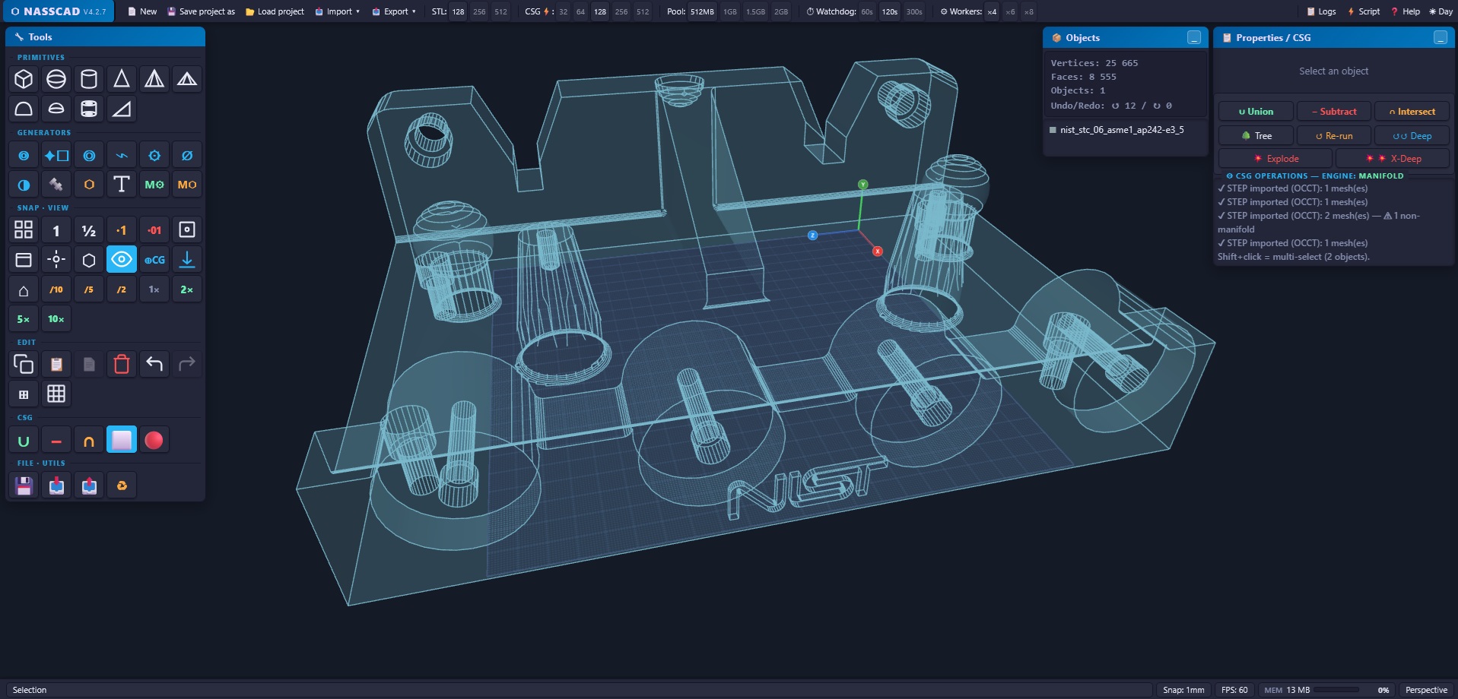Drop object to ground with down-arrow icon

tap(187, 259)
